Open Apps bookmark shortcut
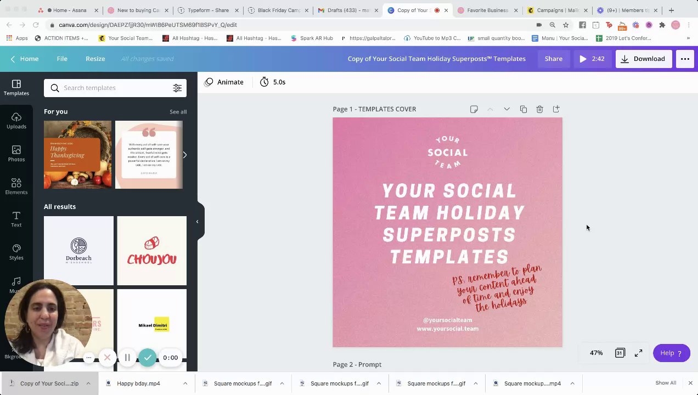The height and width of the screenshot is (395, 698). 17,38
